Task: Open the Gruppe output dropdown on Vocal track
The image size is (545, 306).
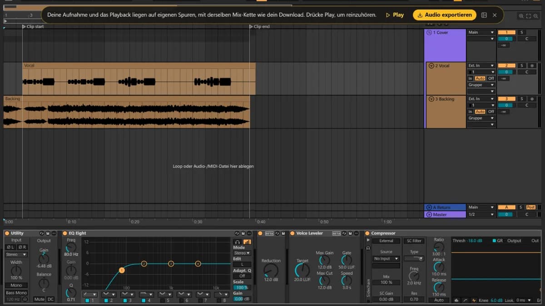Action: pyautogui.click(x=481, y=85)
